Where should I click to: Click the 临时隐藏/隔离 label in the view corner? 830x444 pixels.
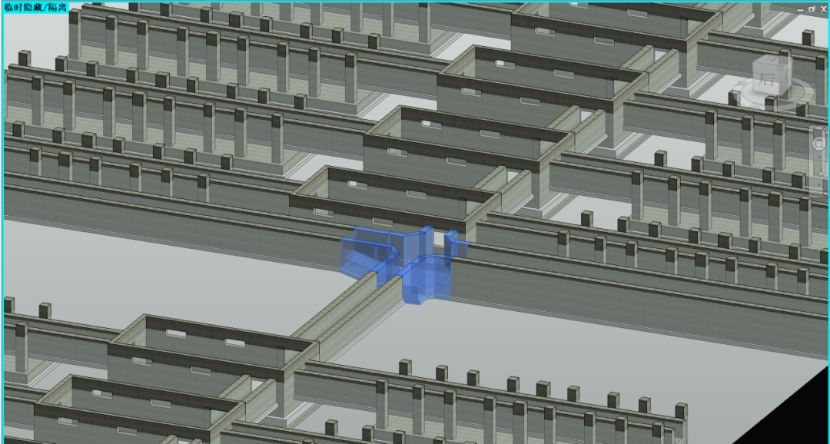point(35,7)
